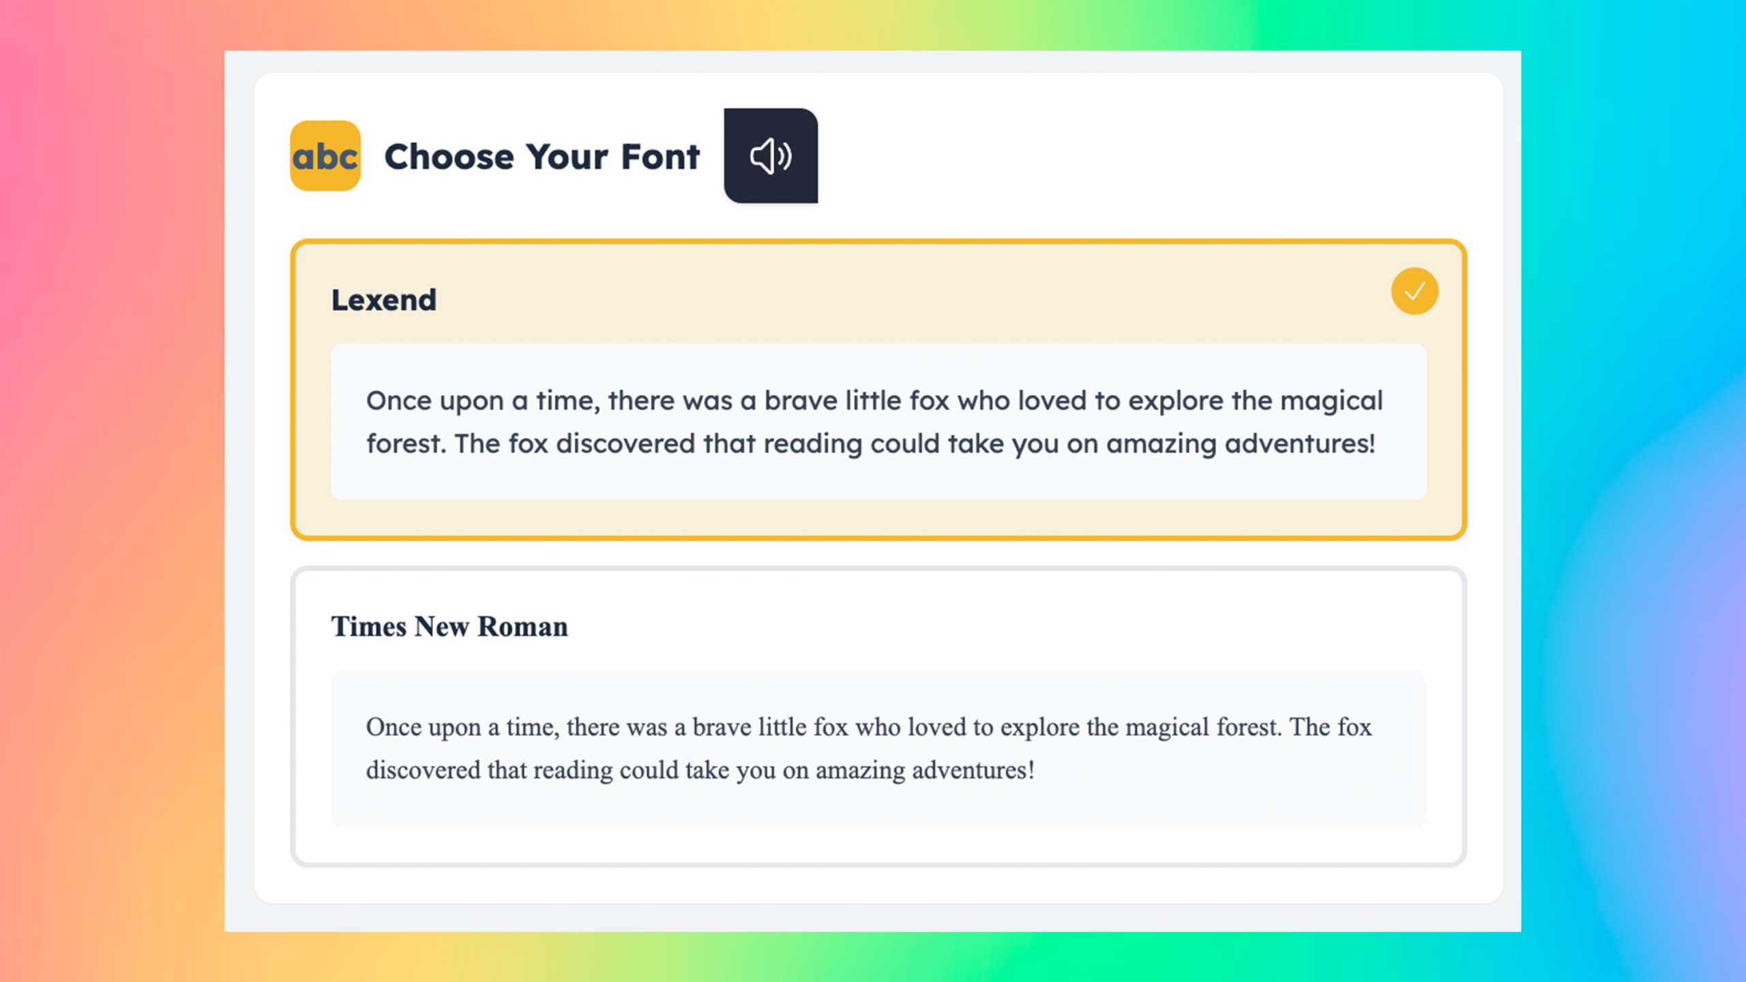Screen dimensions: 1746x982
Task: Select the Times New Roman font card
Action: [x=878, y=716]
